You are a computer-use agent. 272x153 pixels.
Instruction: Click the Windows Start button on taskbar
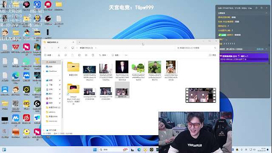95,150
